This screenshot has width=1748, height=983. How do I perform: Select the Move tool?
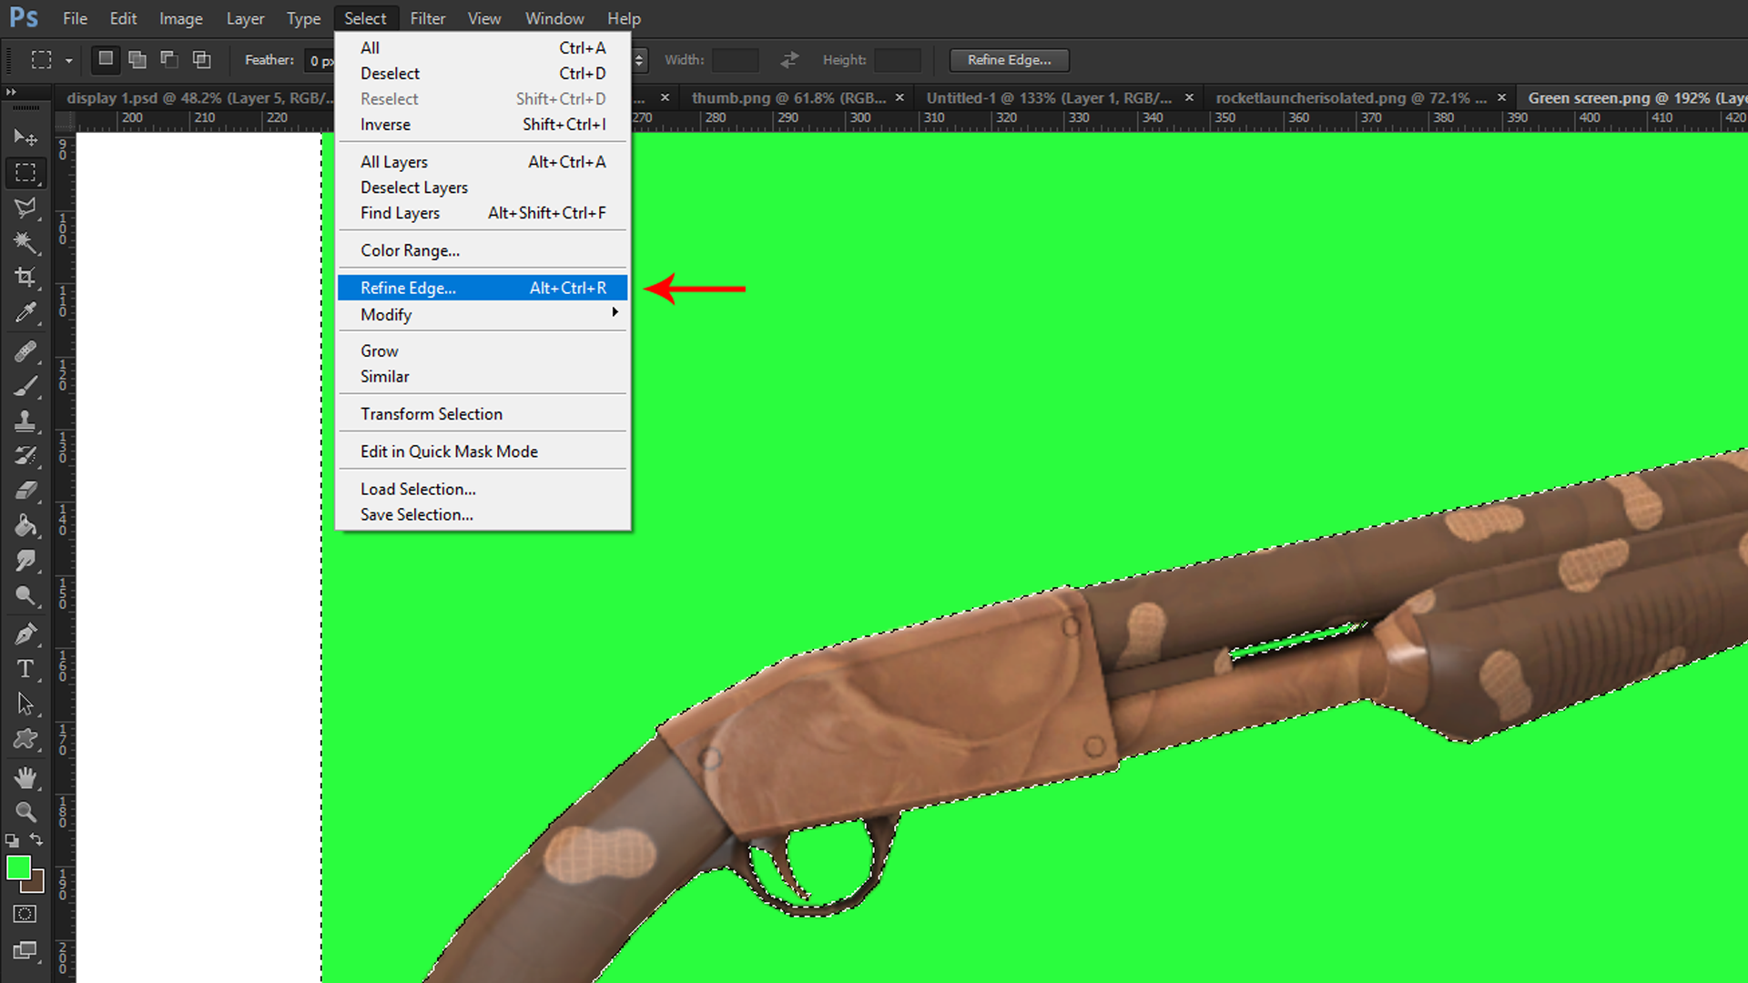(x=25, y=137)
